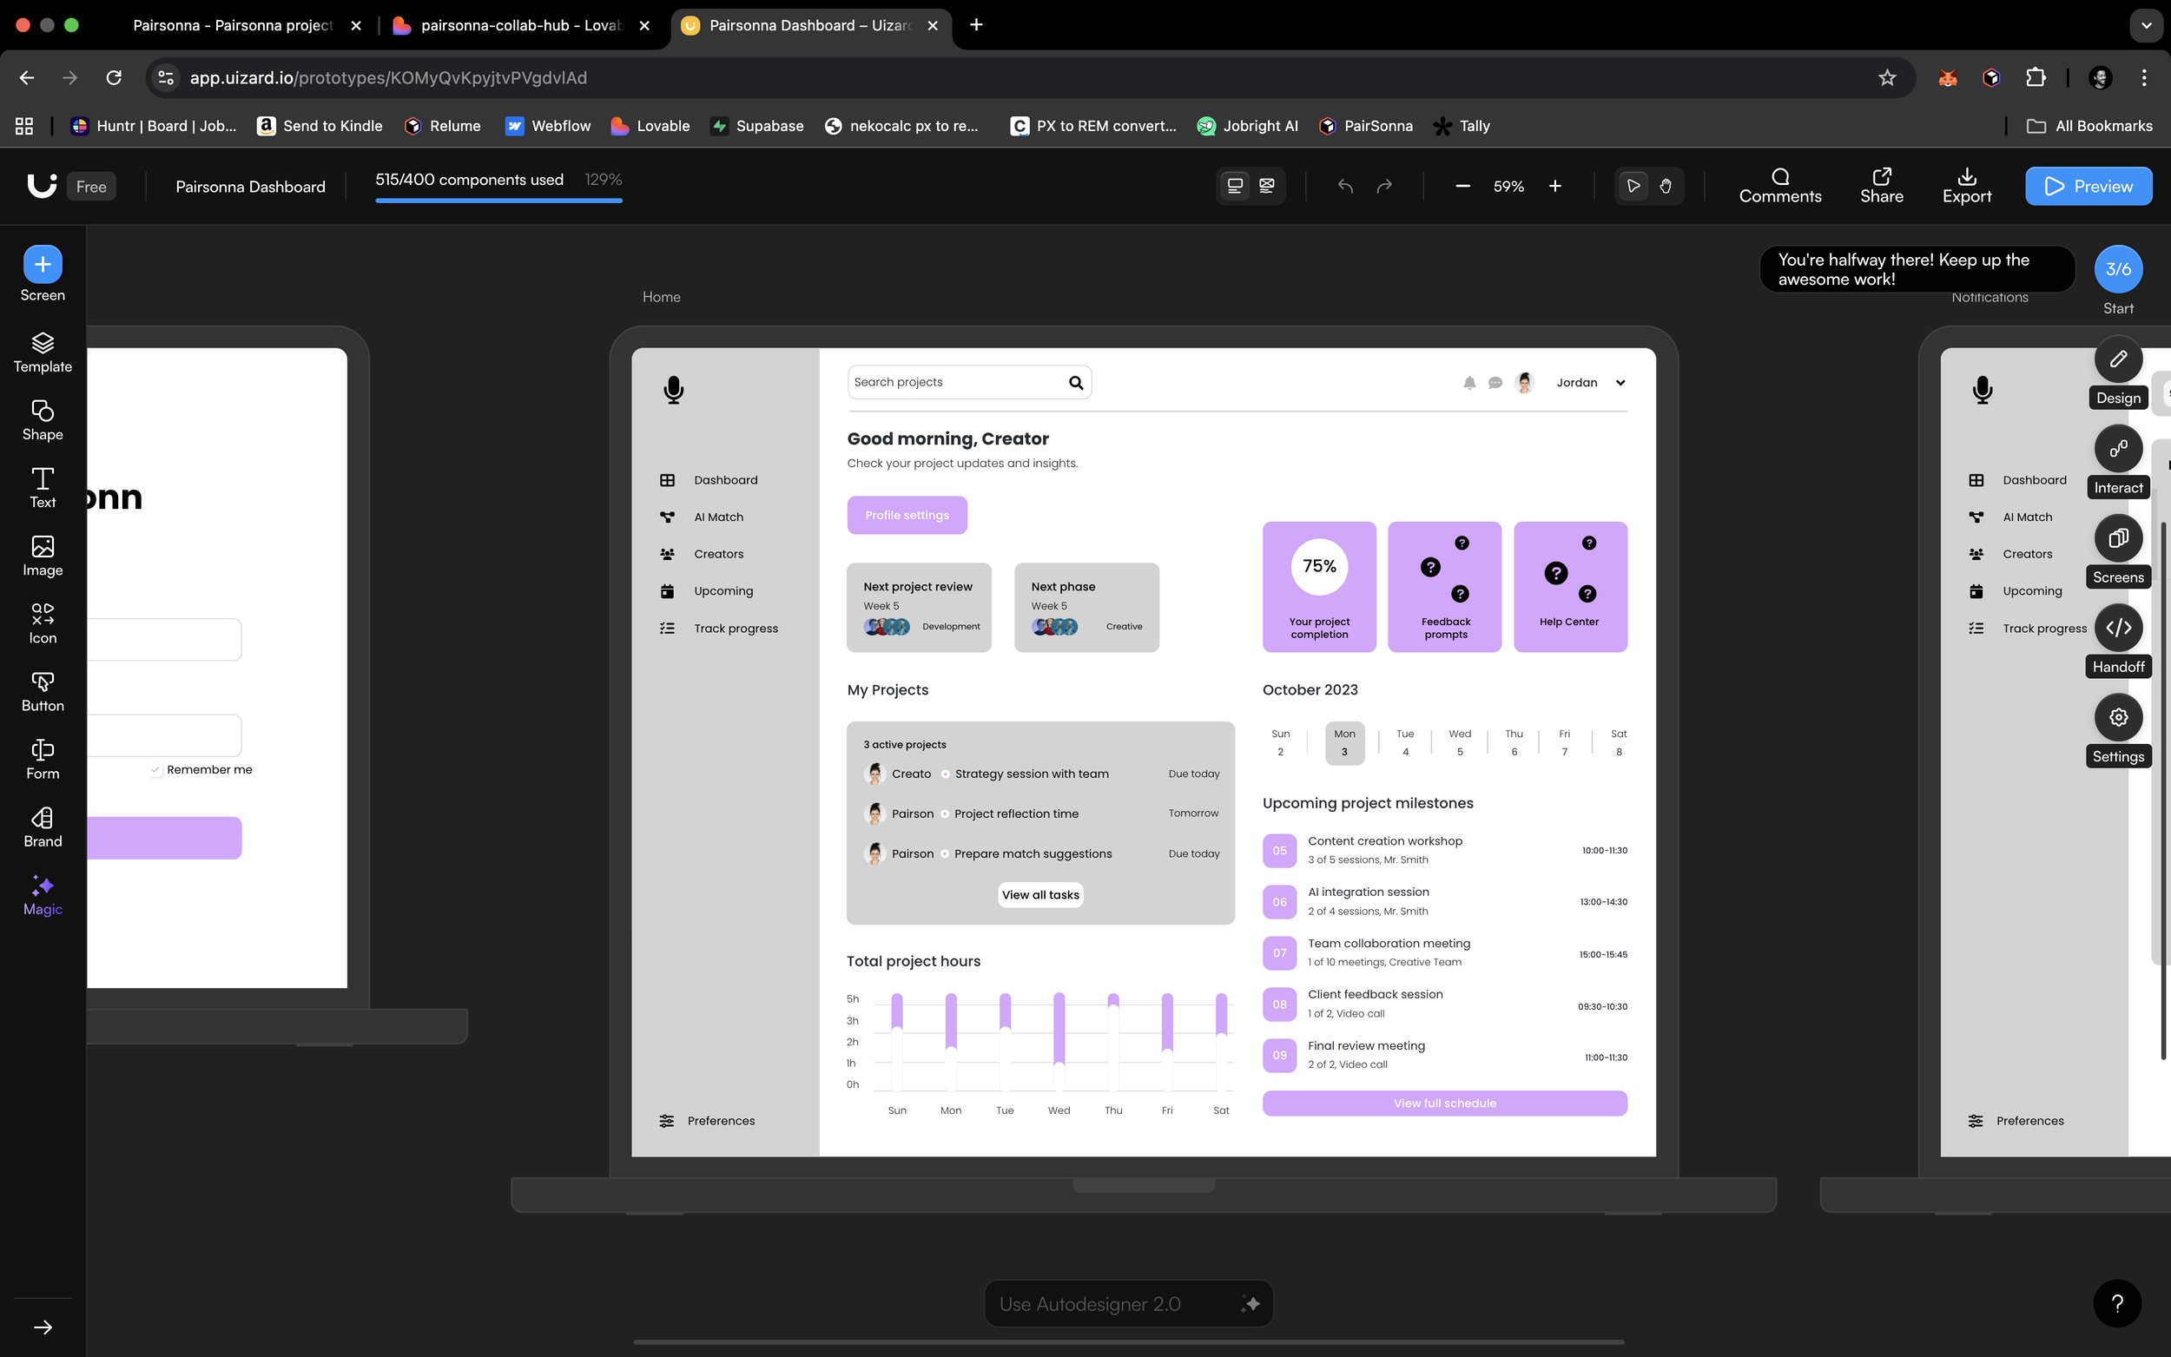Select the Shape tool
The height and width of the screenshot is (1357, 2171).
click(x=43, y=420)
